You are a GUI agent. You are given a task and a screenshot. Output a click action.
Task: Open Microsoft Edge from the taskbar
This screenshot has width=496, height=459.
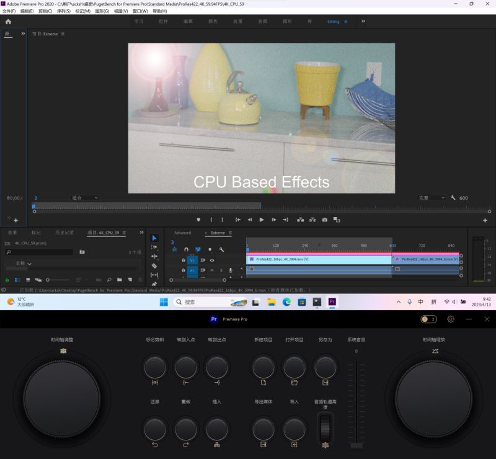pos(286,302)
